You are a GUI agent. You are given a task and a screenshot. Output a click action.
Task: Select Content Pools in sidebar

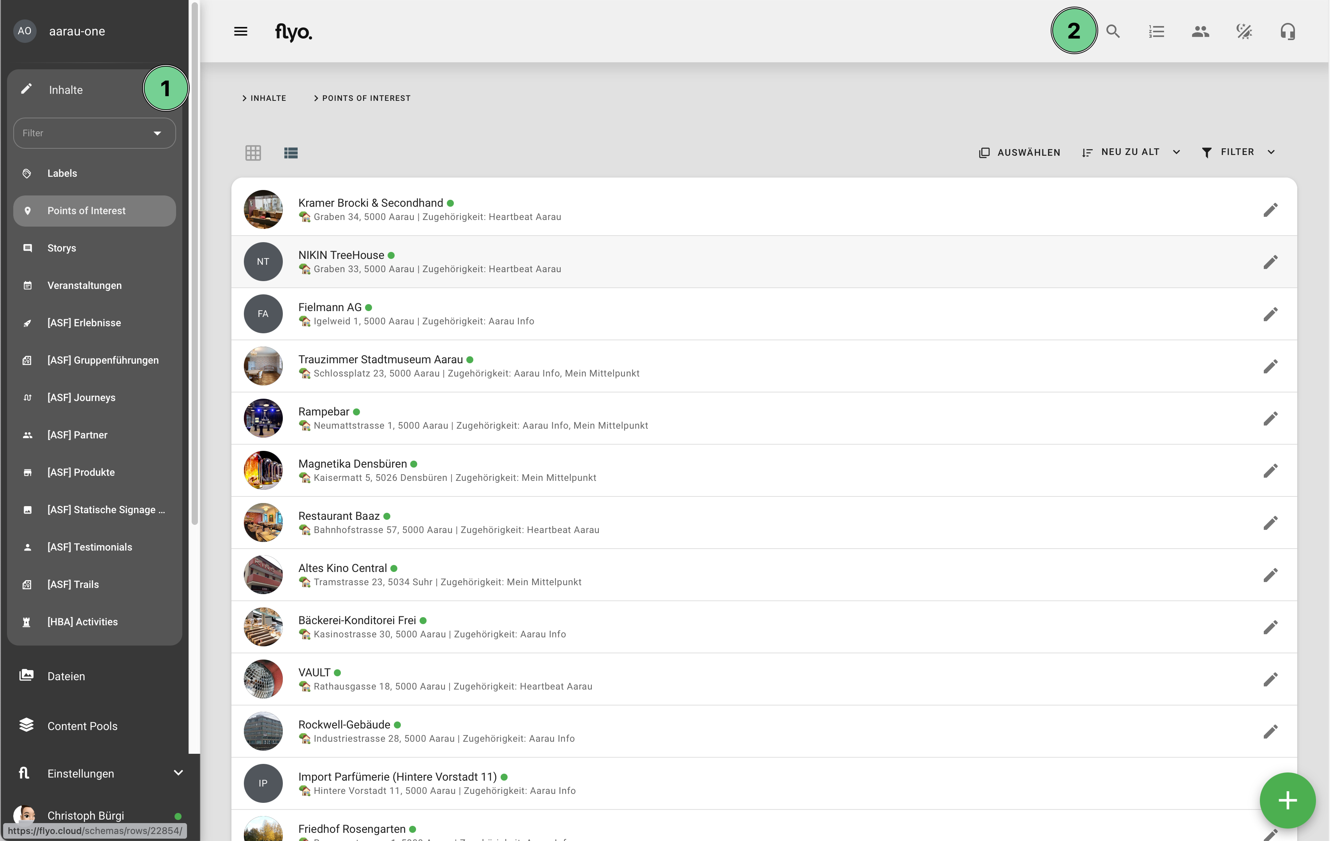point(82,726)
